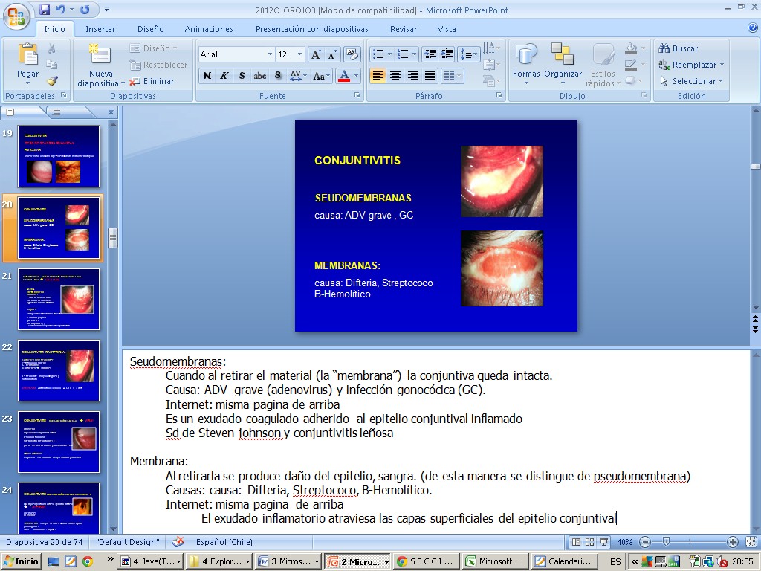Screen dimensions: 761x571
Task: Toggle italic formatting (K)
Action: tap(224, 76)
